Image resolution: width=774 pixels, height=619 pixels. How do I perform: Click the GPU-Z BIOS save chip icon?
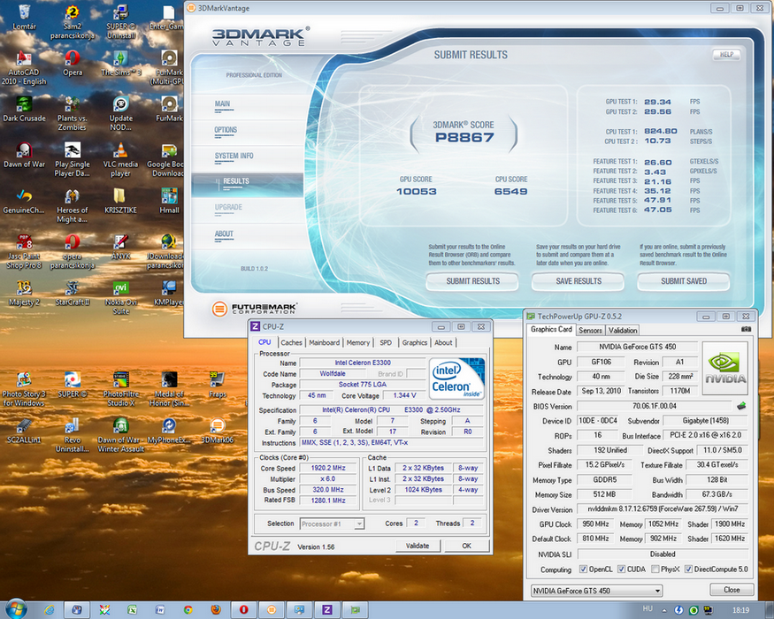(x=741, y=406)
